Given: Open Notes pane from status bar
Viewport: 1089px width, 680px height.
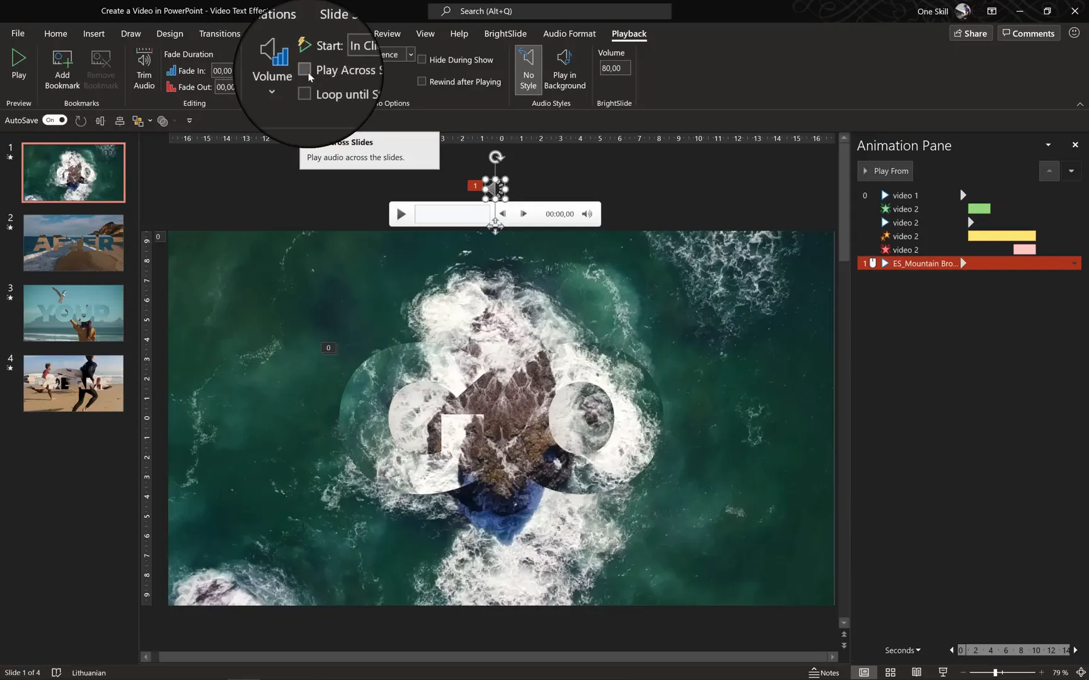Looking at the screenshot, I should tap(824, 672).
